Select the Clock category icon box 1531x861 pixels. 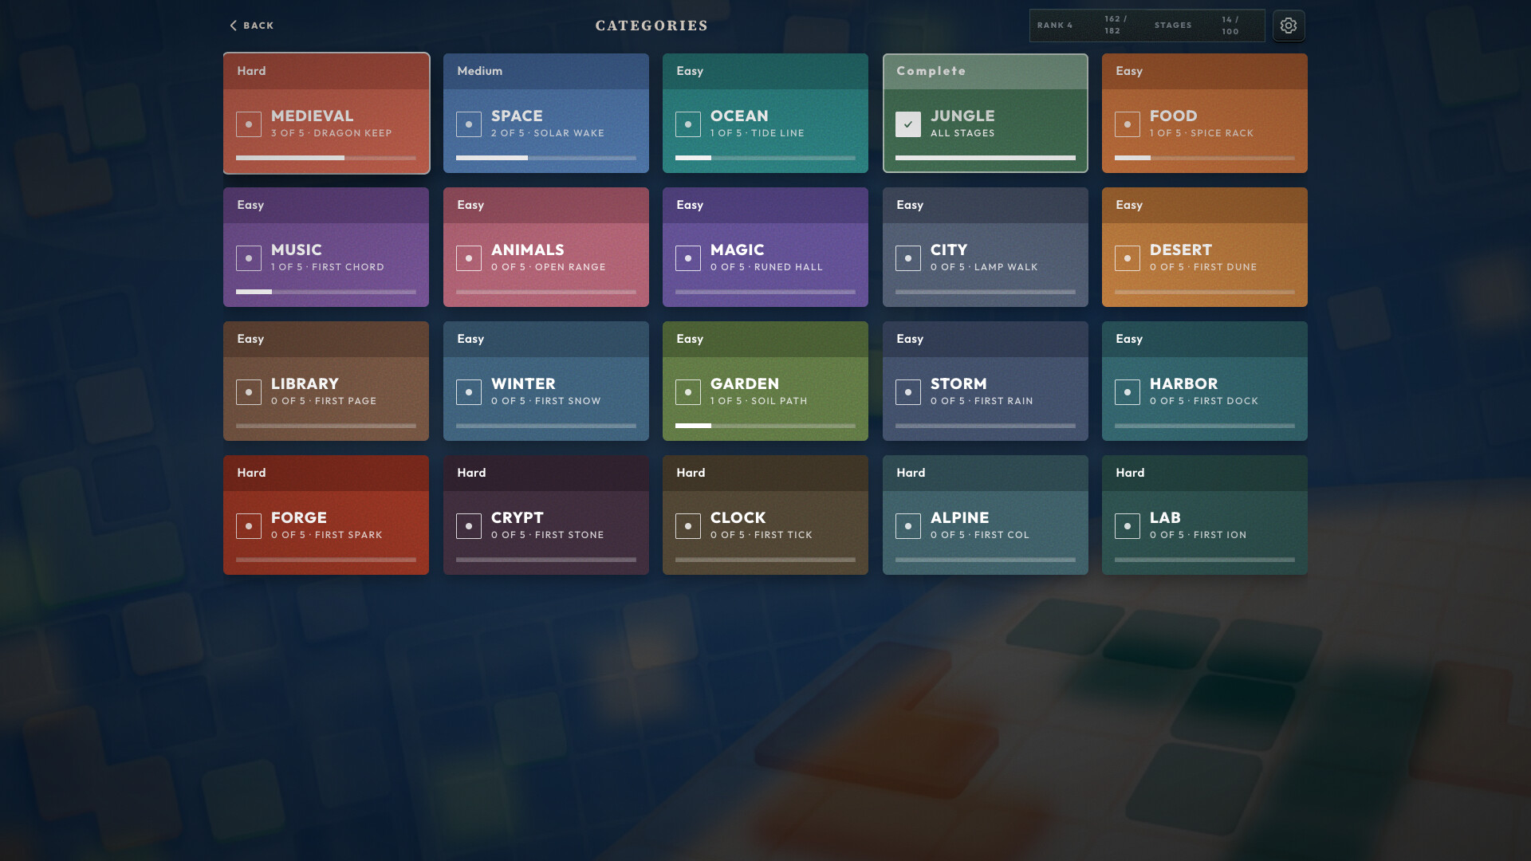point(688,526)
